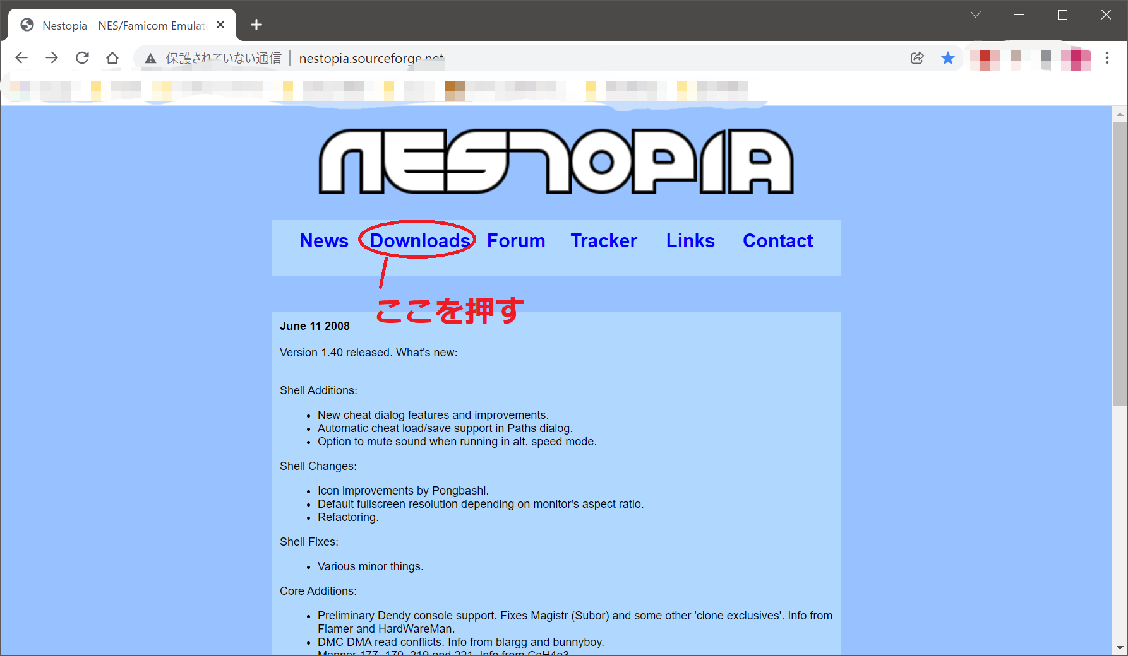Click "Option to mute sound" item

pyautogui.click(x=457, y=442)
